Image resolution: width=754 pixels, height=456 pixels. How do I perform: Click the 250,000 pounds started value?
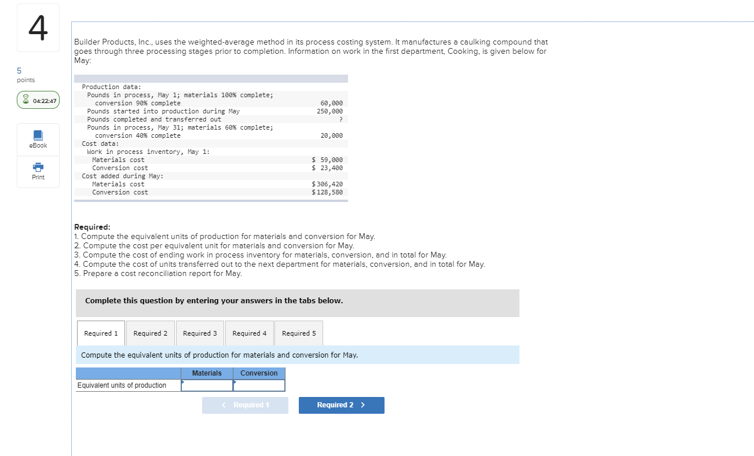point(330,111)
